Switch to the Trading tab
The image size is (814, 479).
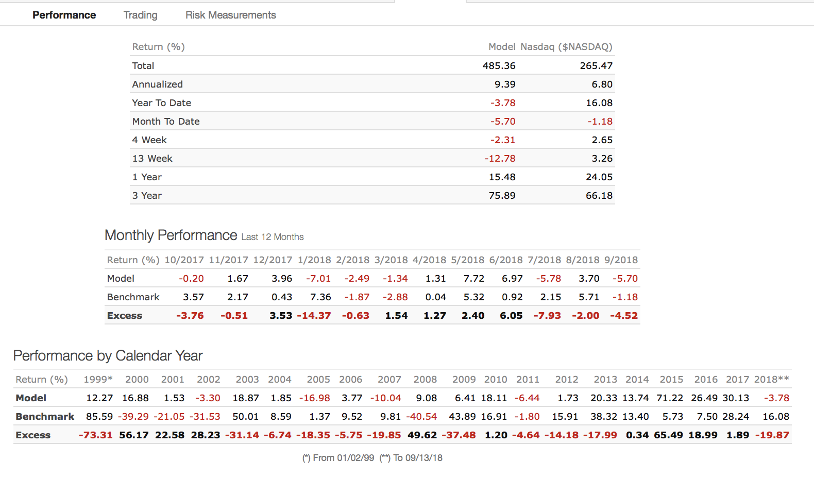point(140,15)
